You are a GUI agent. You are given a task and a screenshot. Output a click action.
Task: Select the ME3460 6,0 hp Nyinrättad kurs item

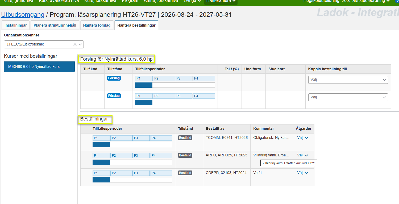point(39,67)
